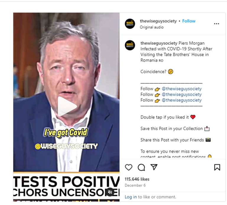227x205 pixels.
Task: Click the Log in link
Action: 131,197
